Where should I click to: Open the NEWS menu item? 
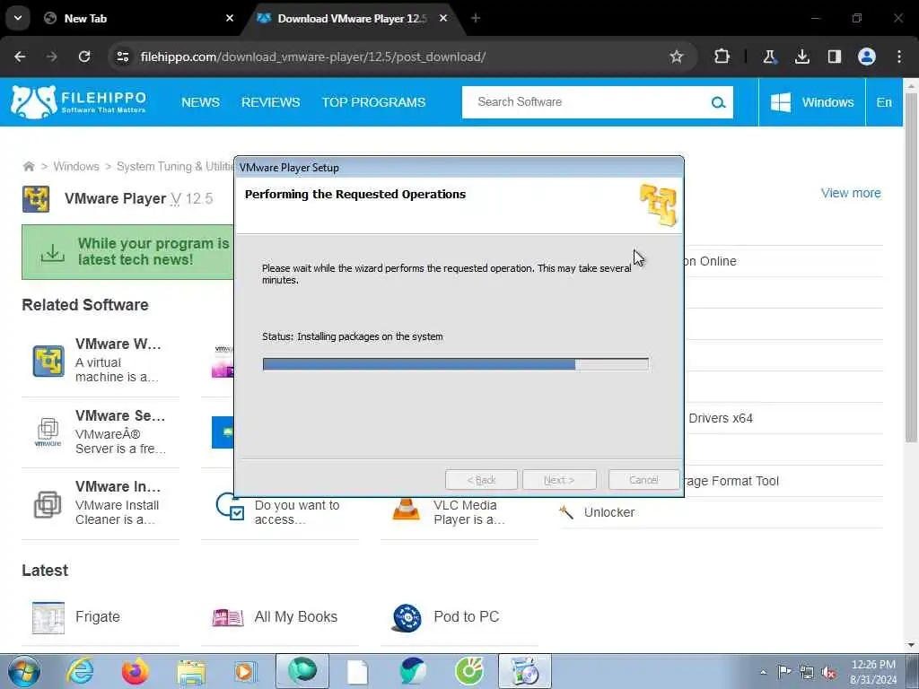[200, 102]
